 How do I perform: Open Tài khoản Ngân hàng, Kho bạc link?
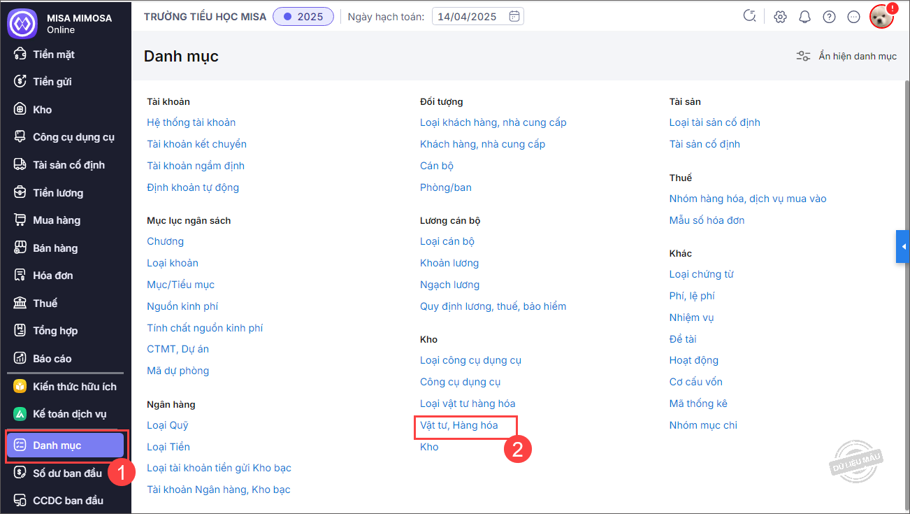219,490
